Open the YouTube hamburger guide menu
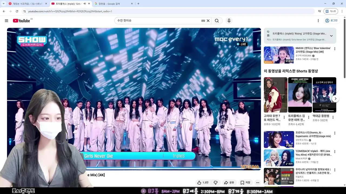346x194 pixels. tap(6, 21)
